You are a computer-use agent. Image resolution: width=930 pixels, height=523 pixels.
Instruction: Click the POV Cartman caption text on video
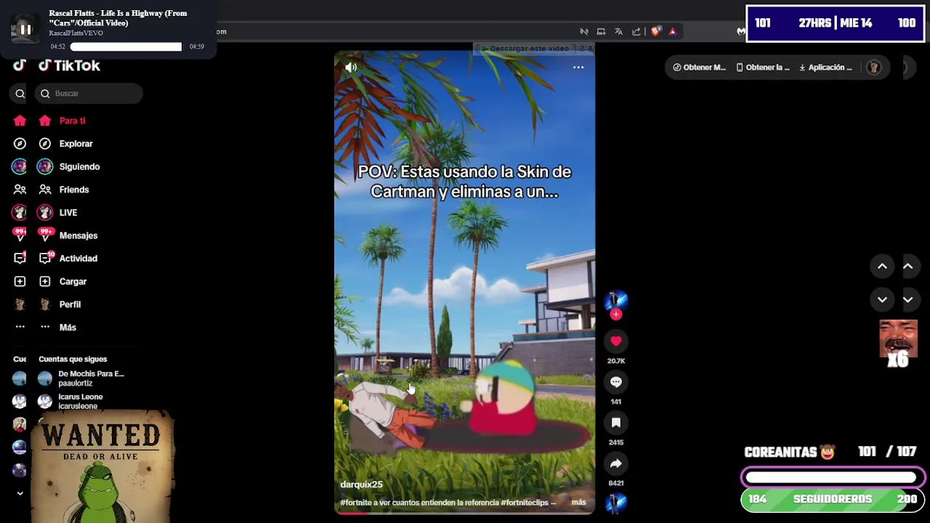[x=464, y=182]
